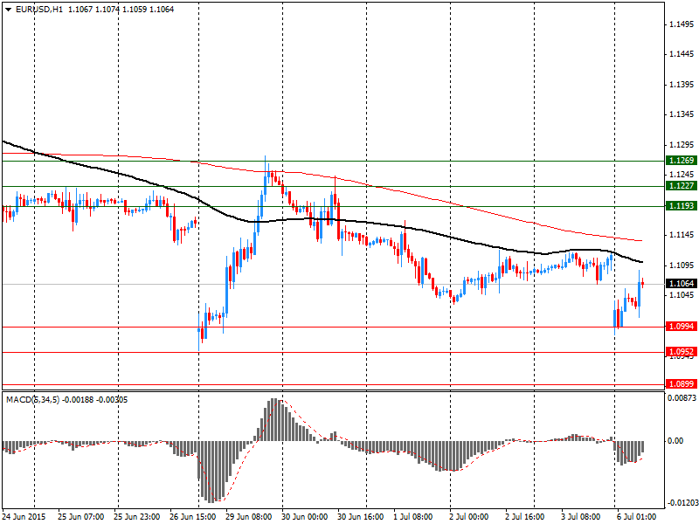The image size is (699, 524).
Task: Click the EURUSD,H1 symbol title text
Action: 38,10
